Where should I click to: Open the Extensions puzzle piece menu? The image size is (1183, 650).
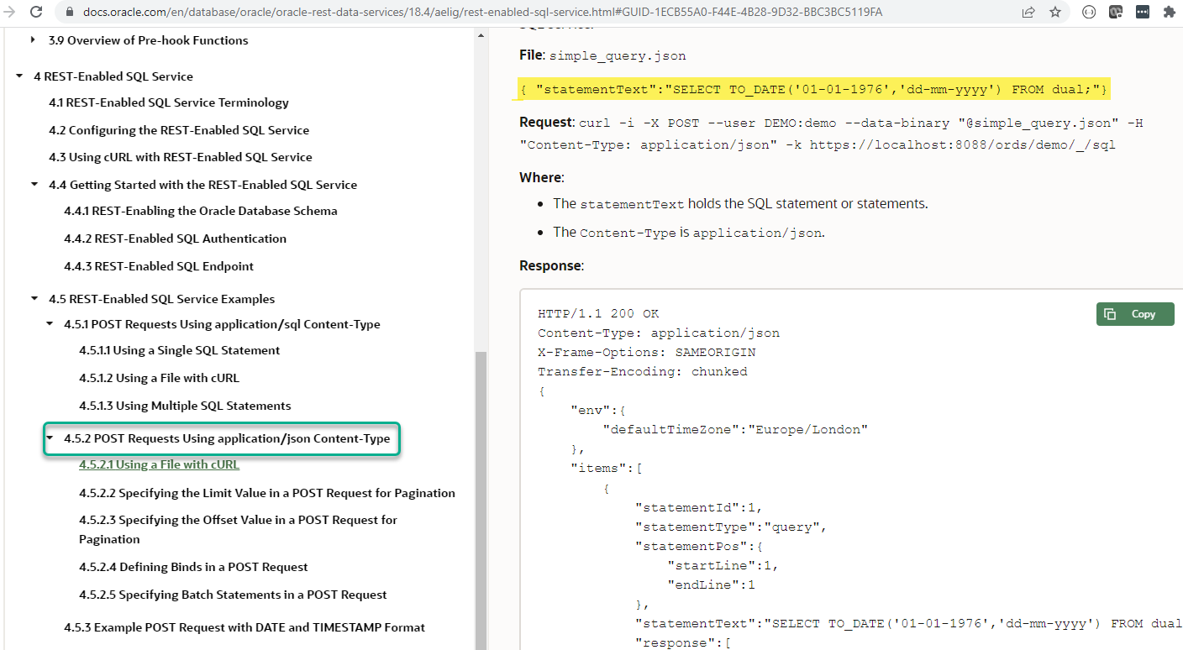1168,13
